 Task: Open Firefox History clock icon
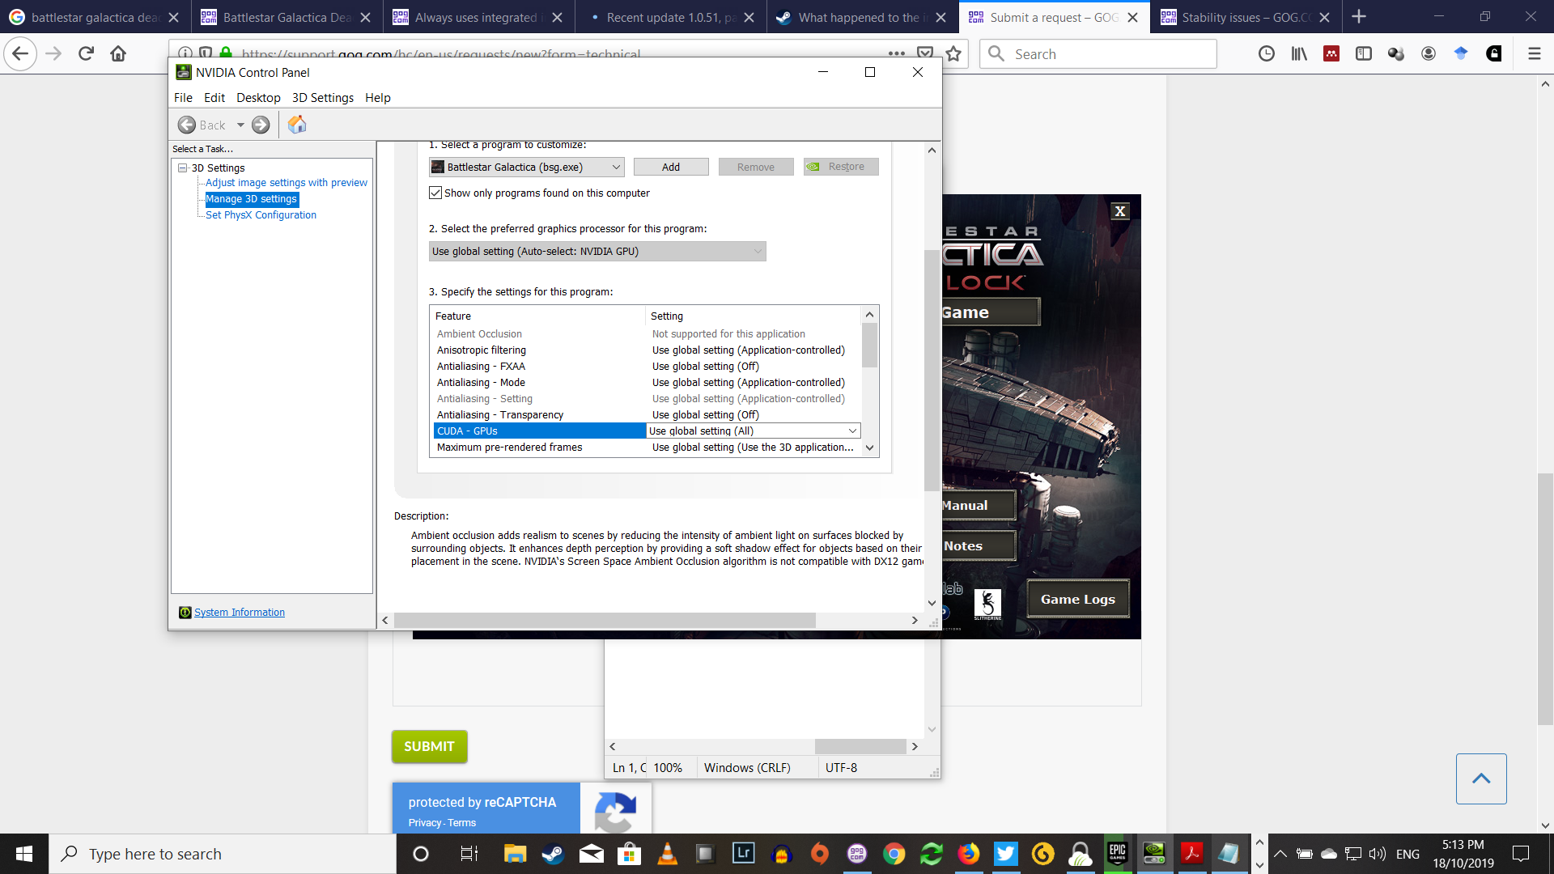[1267, 53]
